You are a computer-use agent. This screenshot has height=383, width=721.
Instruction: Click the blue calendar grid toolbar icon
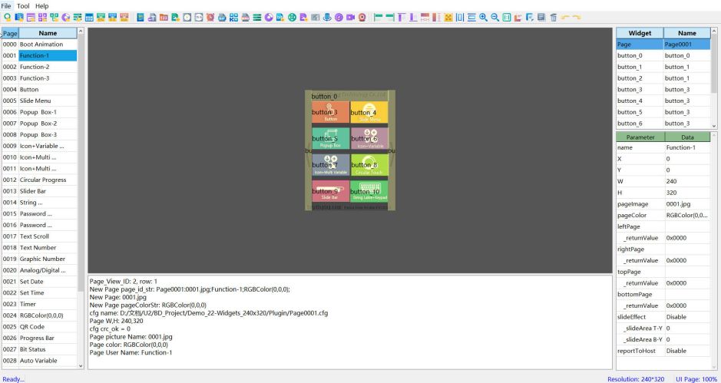[x=89, y=18]
